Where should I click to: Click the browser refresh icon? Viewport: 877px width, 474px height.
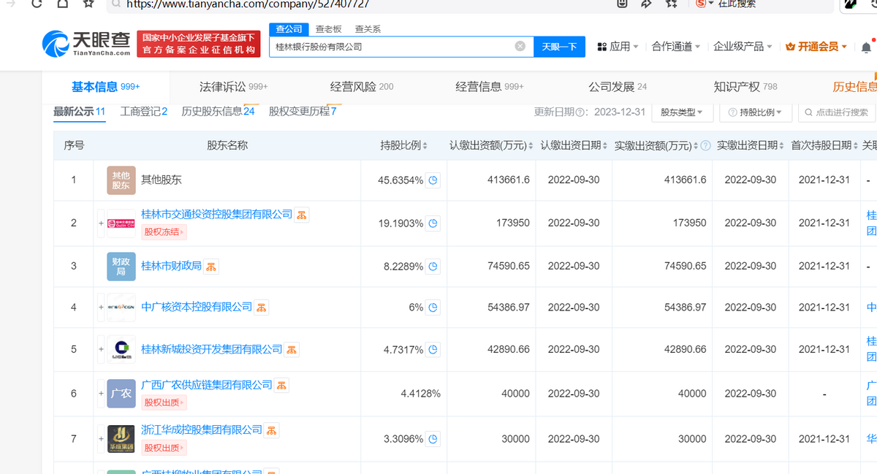(37, 4)
